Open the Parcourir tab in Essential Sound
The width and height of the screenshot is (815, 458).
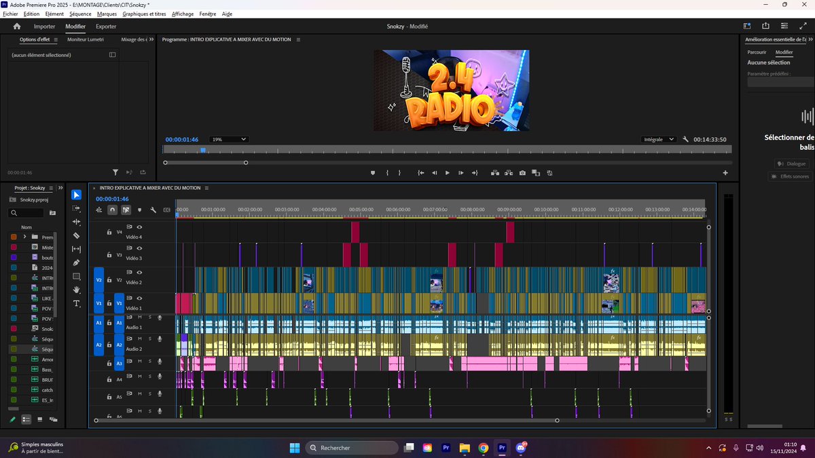click(x=757, y=52)
